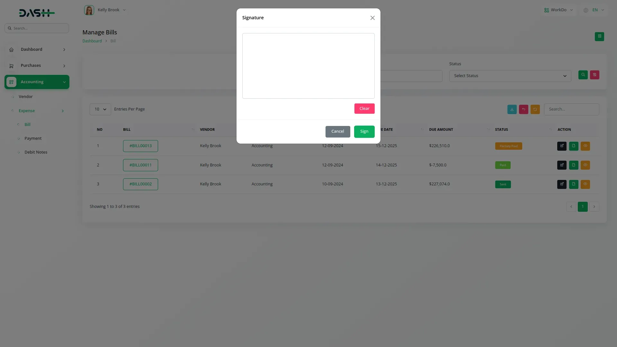Toggle view for #BILL00011 eye icon
Screen dimensions: 617x347
tap(585, 165)
